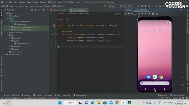189x106 pixels.
Task: Expand the mipmap folder
Action: (x=9, y=46)
